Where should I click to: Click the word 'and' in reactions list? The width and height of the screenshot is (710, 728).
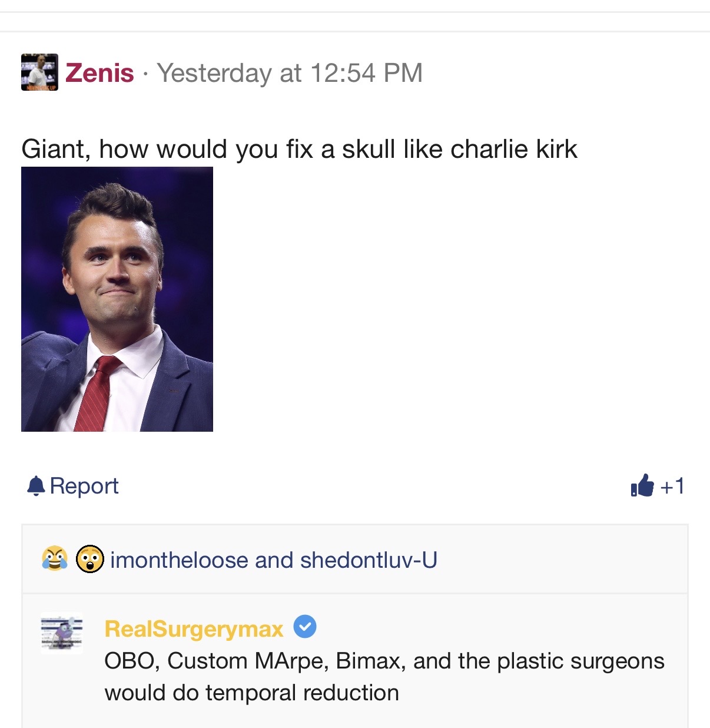[274, 560]
